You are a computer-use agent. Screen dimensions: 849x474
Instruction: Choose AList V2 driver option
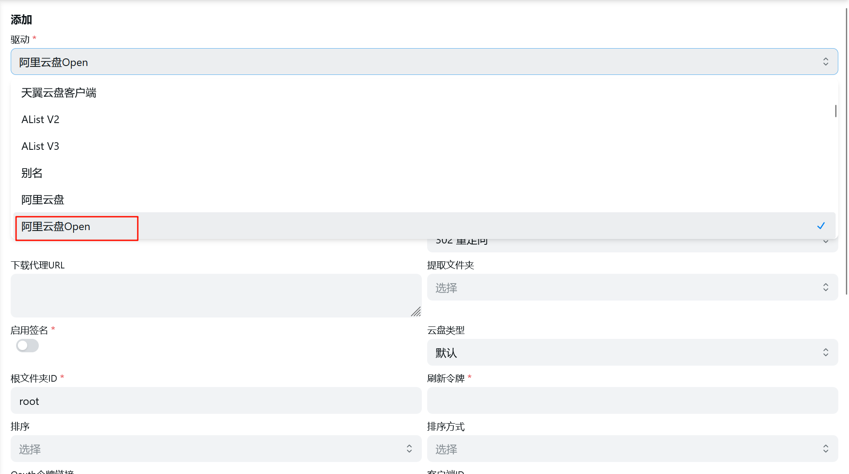coord(424,120)
